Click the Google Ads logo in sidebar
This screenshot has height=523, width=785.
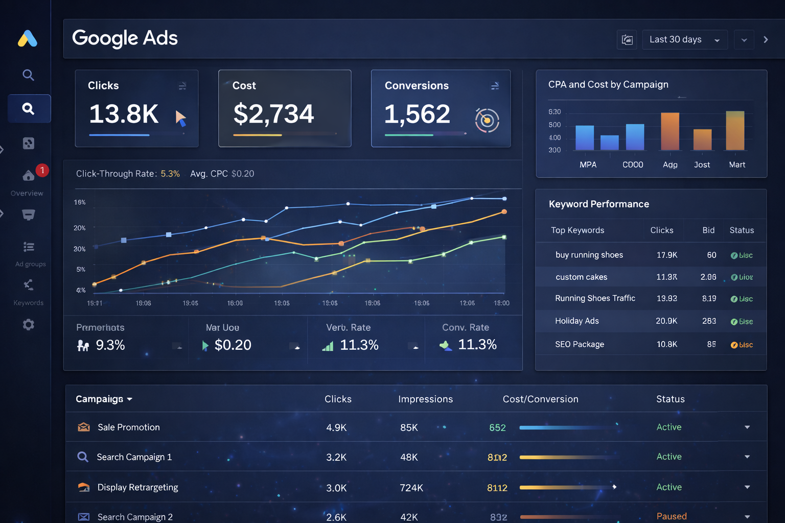pyautogui.click(x=28, y=39)
